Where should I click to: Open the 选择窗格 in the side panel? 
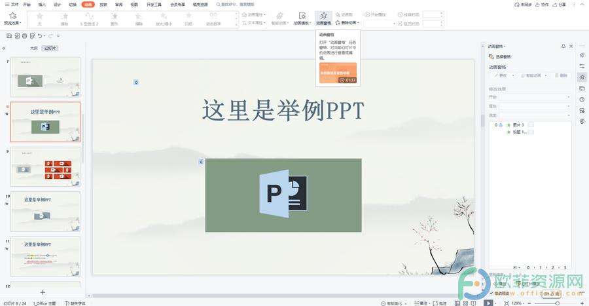[499, 57]
